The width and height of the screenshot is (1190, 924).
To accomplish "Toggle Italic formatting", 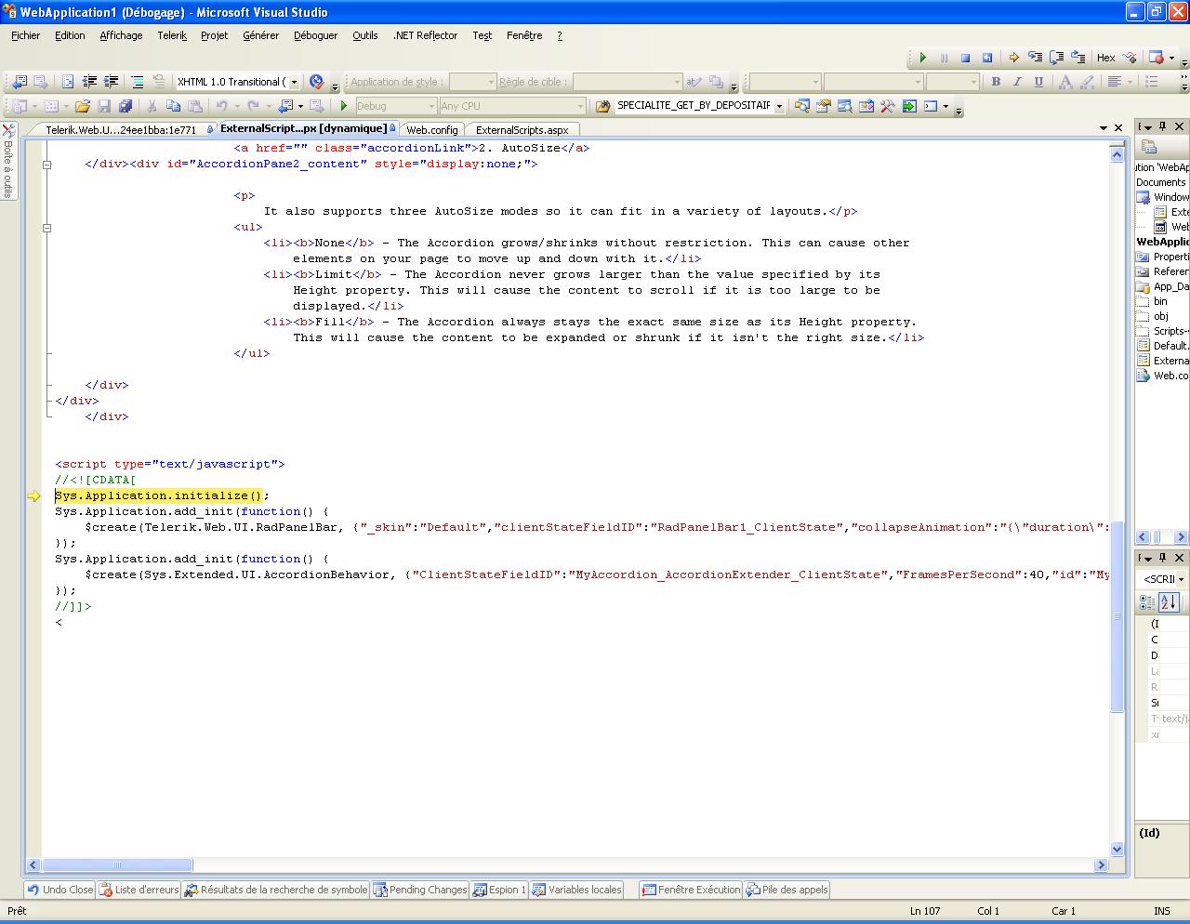I will tap(1017, 82).
